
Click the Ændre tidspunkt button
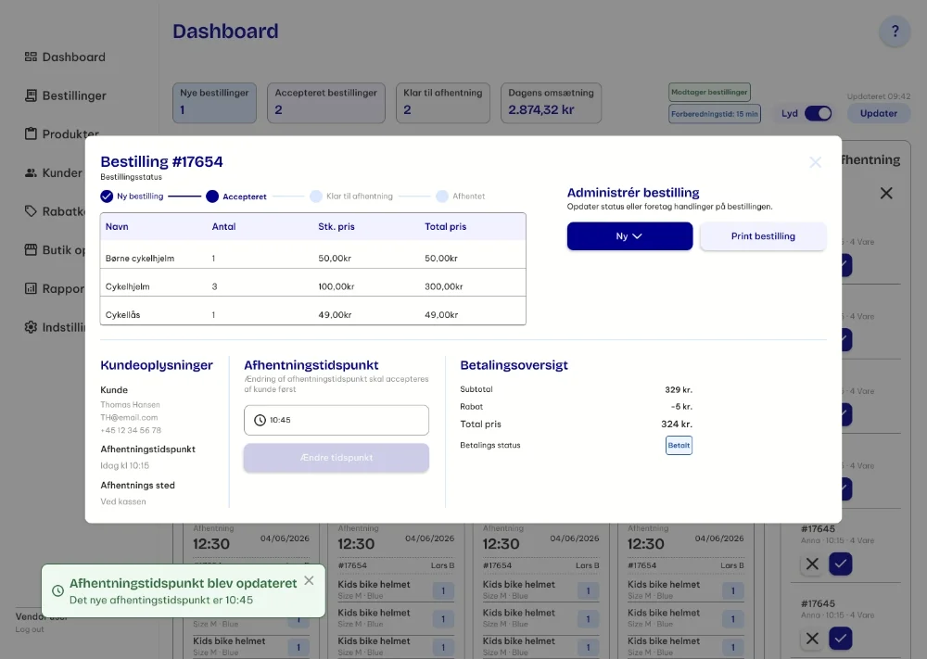[x=337, y=458]
